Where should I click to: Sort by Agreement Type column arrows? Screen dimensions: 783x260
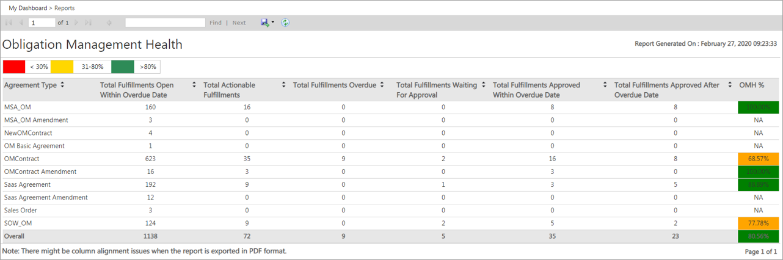[62, 85]
